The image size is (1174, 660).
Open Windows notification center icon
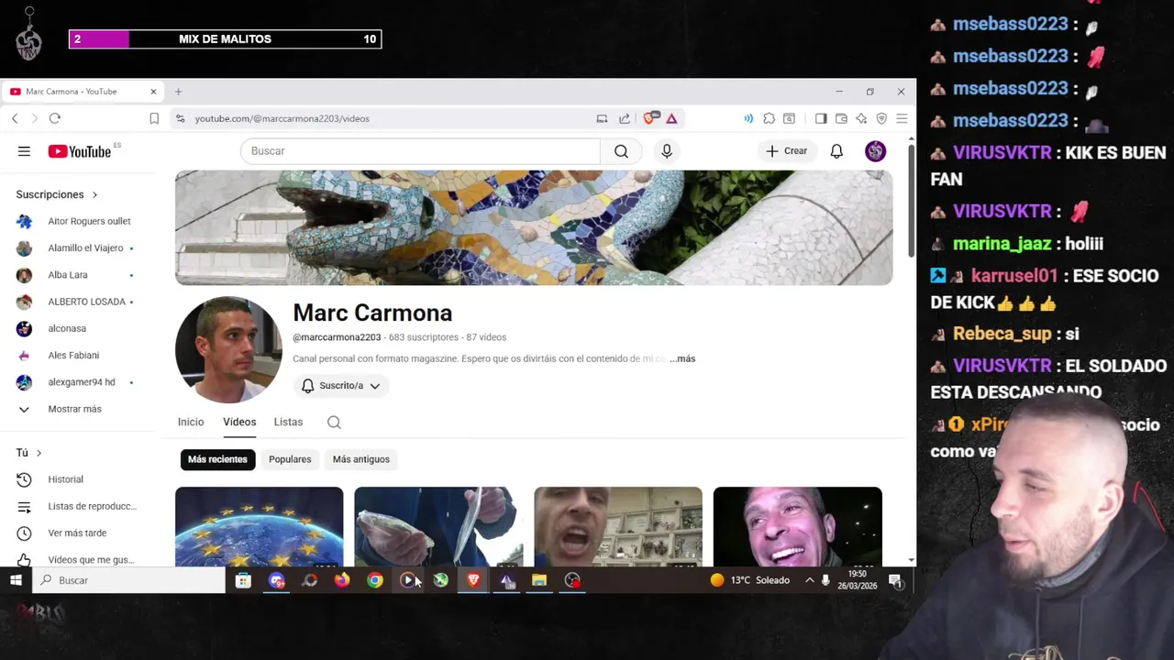[894, 580]
